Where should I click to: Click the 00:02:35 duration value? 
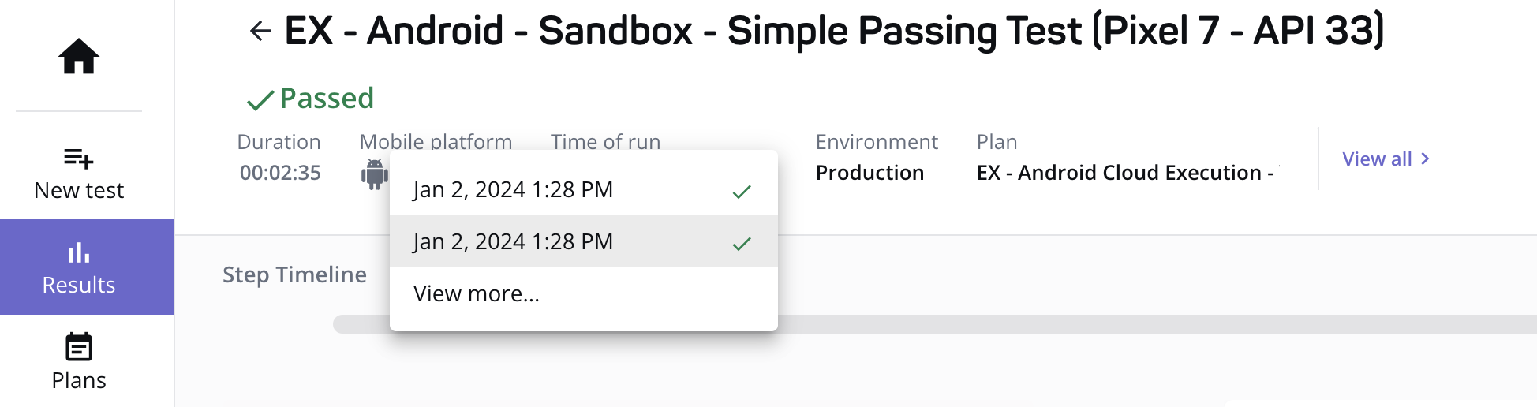tap(280, 173)
